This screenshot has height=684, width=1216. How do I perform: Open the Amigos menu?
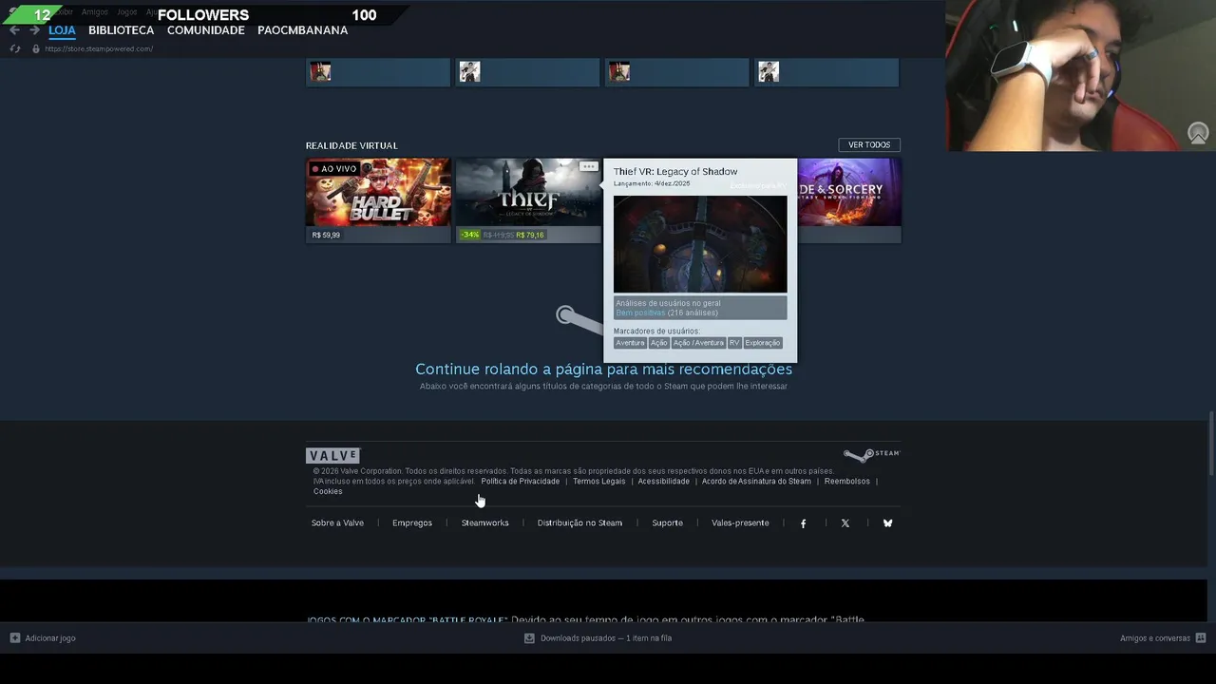coord(94,12)
